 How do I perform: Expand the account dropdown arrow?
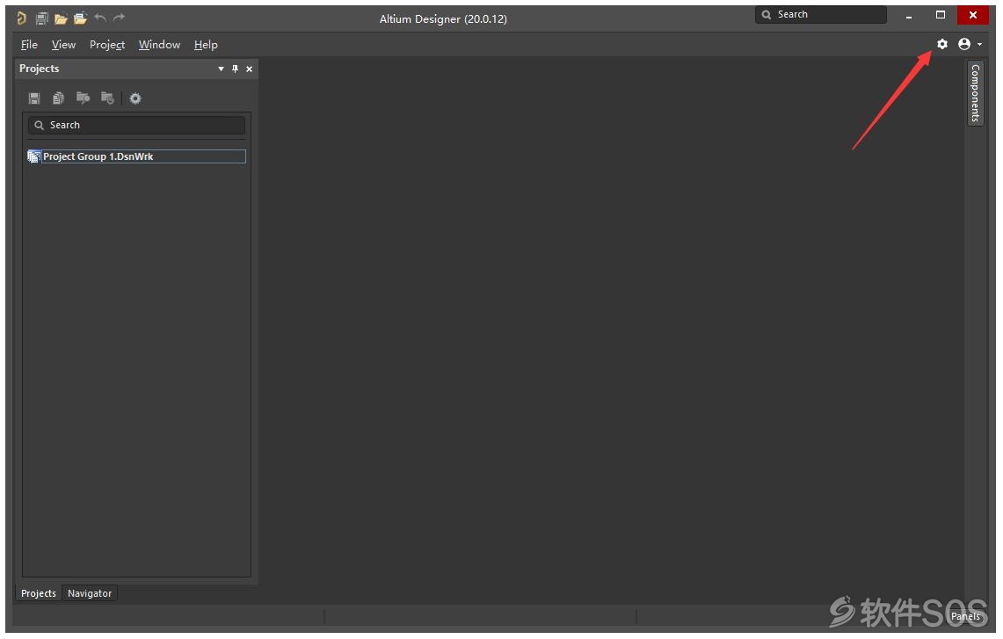tap(979, 45)
